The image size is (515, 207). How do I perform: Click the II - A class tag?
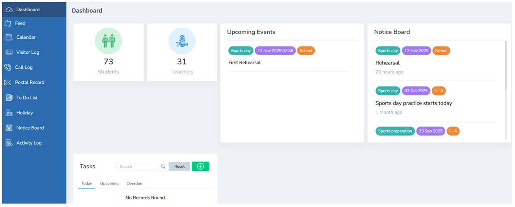coord(439,91)
